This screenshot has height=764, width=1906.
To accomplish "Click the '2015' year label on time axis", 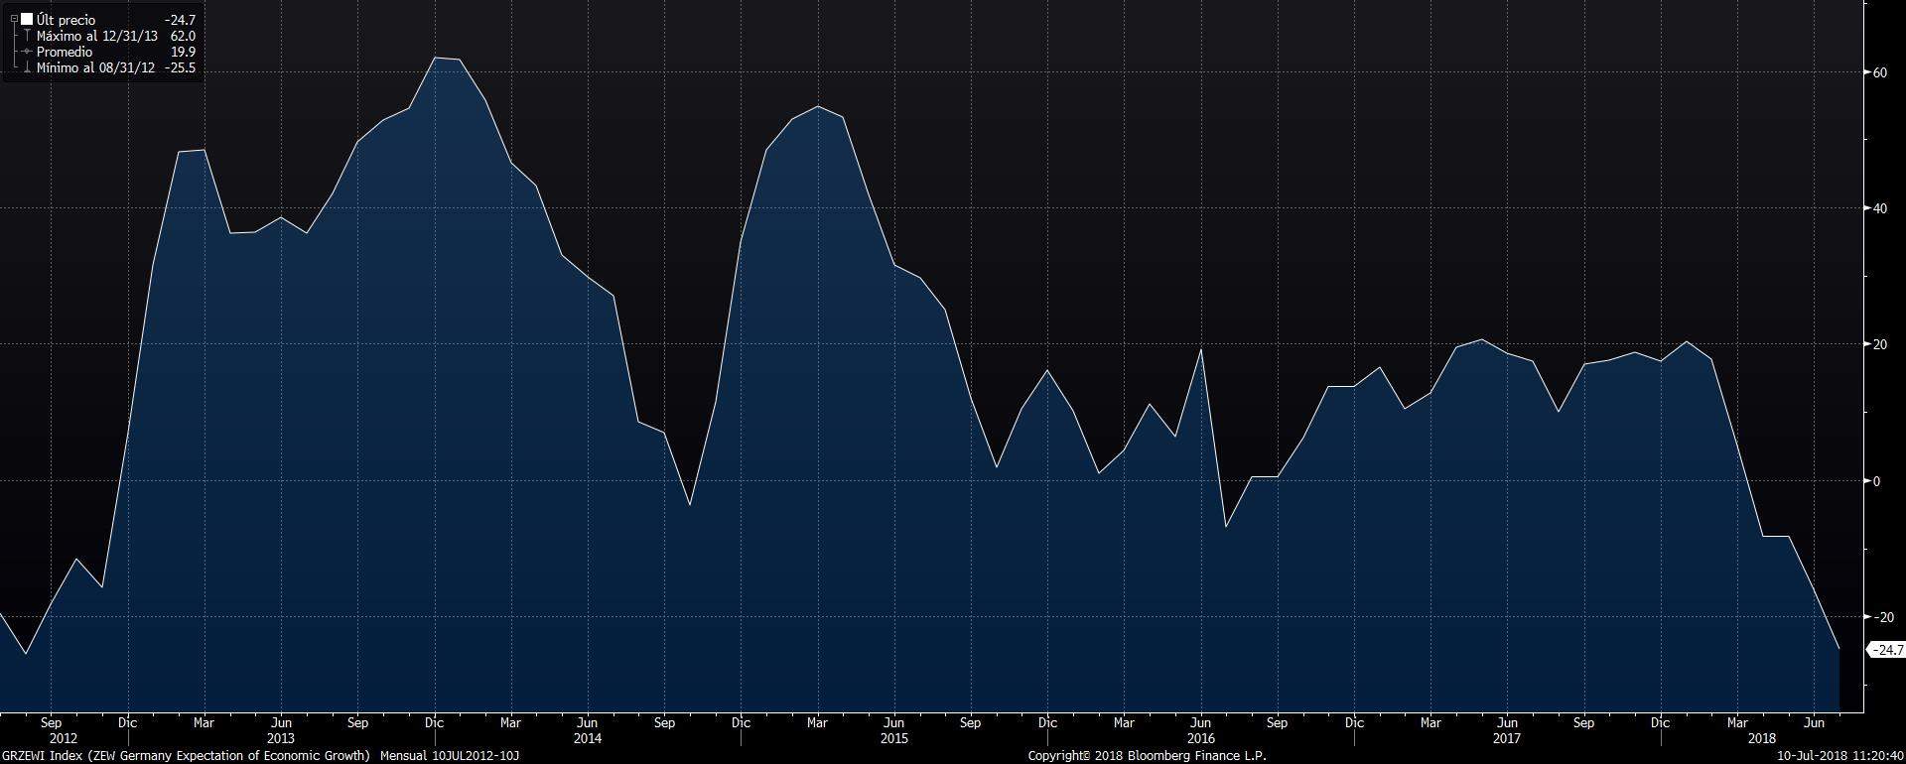I will (x=893, y=738).
